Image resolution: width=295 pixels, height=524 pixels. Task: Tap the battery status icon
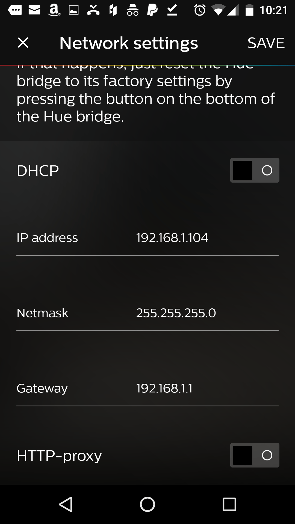(x=249, y=10)
